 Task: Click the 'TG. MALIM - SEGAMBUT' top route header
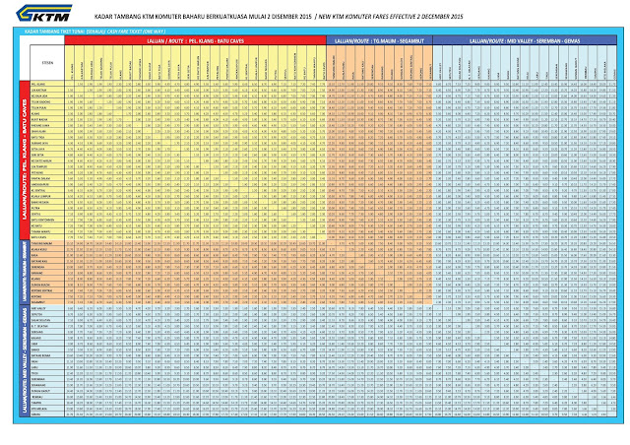tap(379, 40)
